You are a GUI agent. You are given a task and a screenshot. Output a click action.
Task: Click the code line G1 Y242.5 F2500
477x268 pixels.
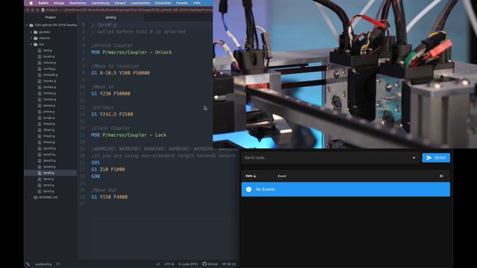(x=113, y=114)
